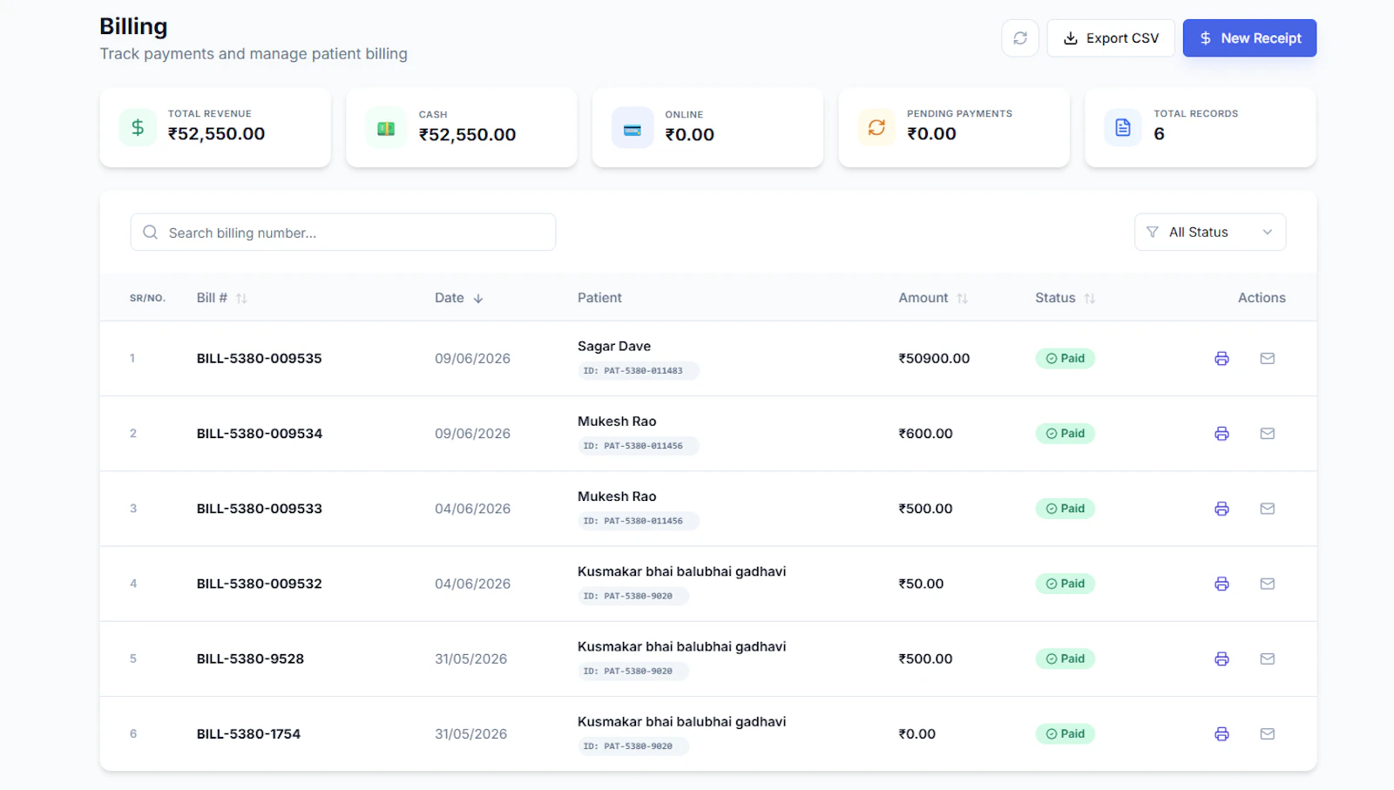Image resolution: width=1394 pixels, height=790 pixels.
Task: Click bill number BILL-5380-1754
Action: click(x=248, y=734)
